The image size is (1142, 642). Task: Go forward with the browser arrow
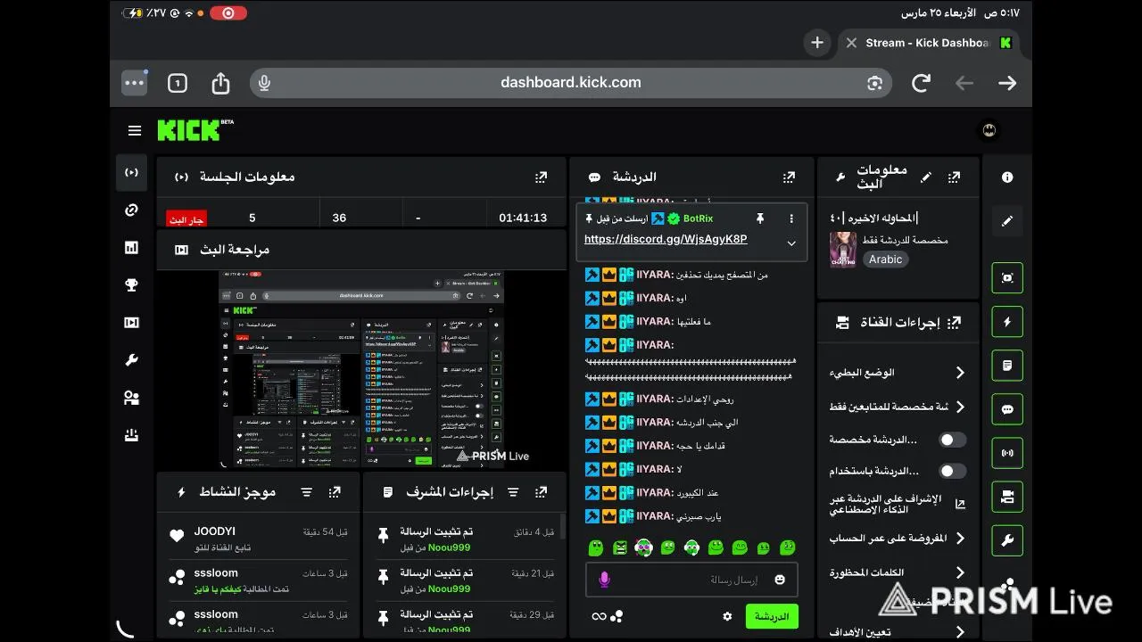(1007, 83)
